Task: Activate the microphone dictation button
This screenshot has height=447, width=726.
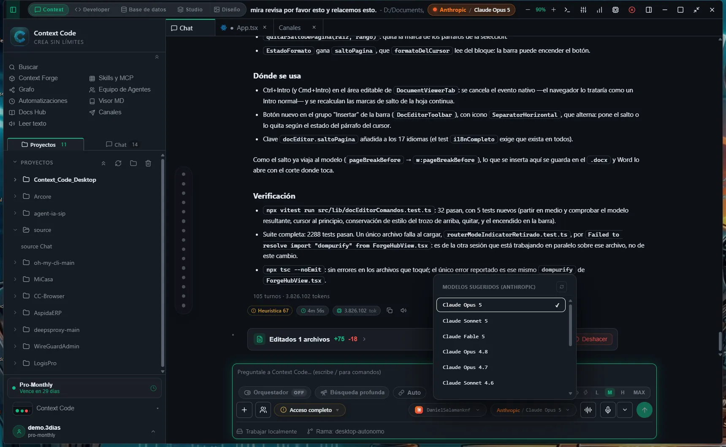Action: click(608, 410)
